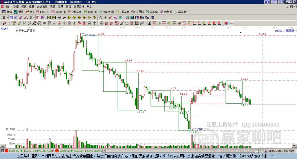Open the P四方形 tool
Image resolution: width=297 pixels, height=159 pixels.
coord(43,12)
